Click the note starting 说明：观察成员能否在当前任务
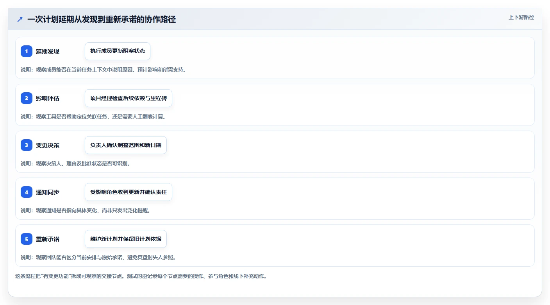The image size is (550, 305). (x=104, y=70)
